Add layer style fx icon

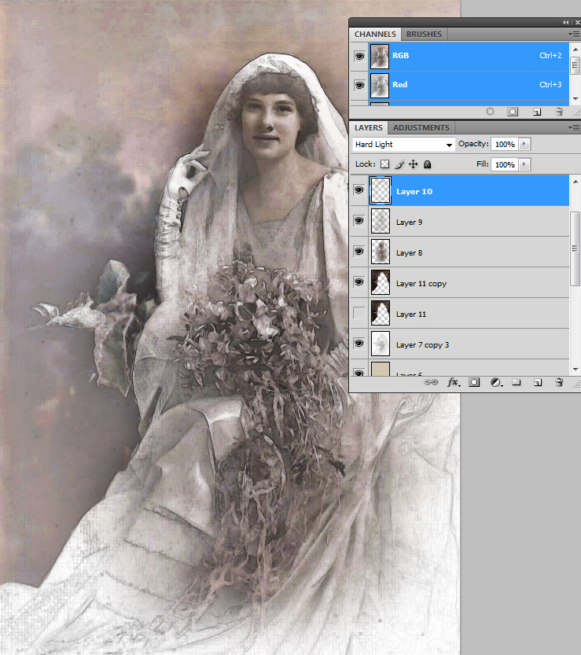(x=454, y=382)
